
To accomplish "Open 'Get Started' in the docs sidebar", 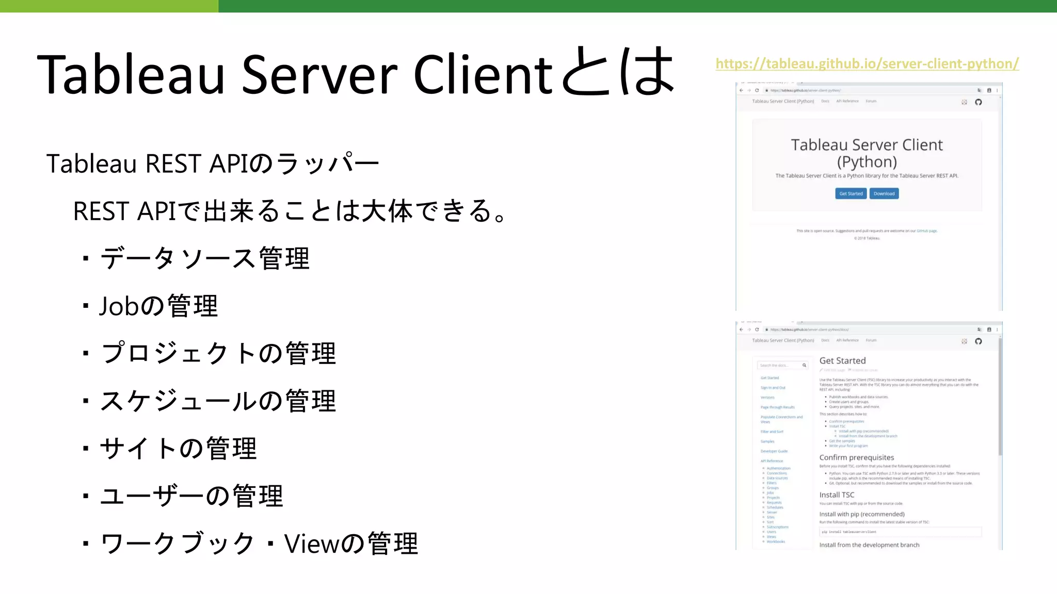I will 770,378.
